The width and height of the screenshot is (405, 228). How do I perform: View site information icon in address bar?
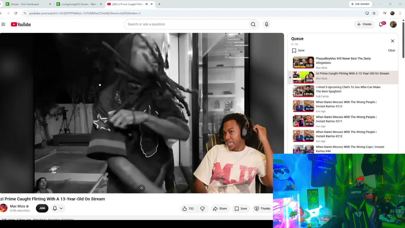click(25, 13)
